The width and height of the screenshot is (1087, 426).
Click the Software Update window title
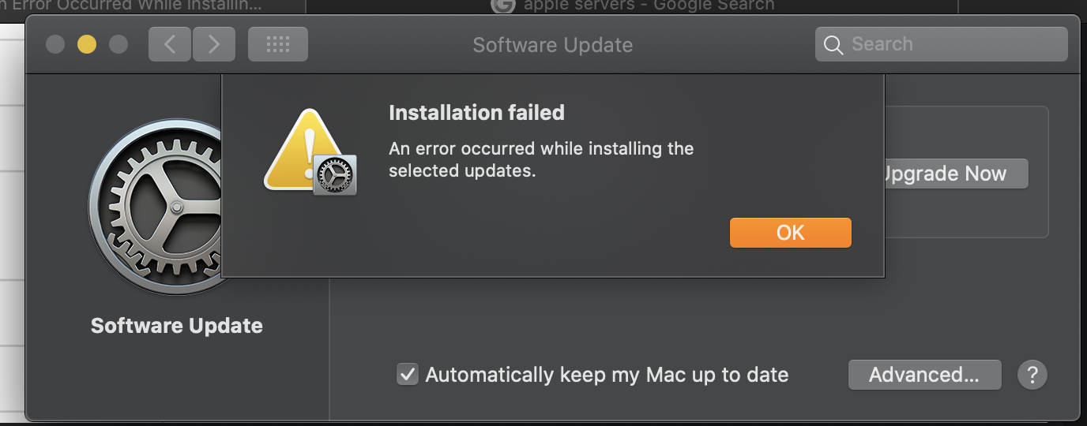point(552,45)
